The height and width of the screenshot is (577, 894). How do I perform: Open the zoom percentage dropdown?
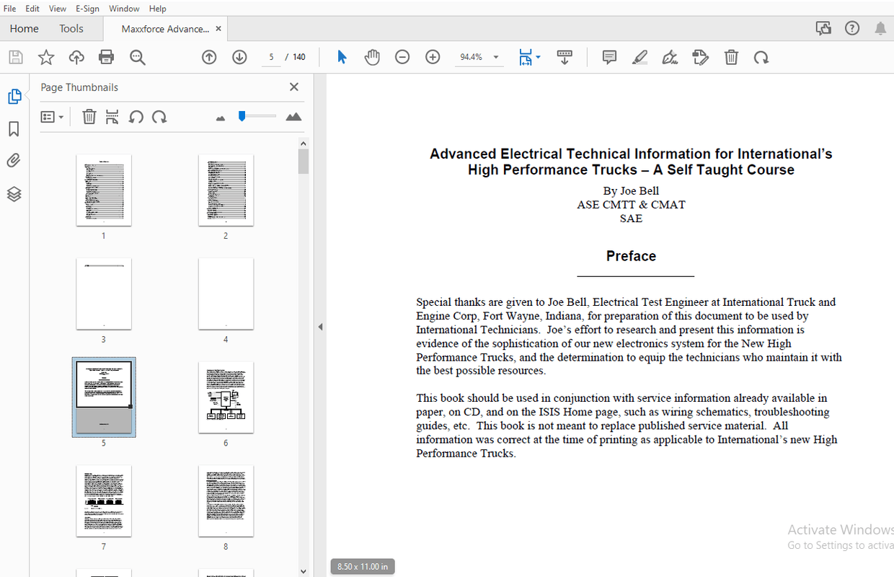pyautogui.click(x=495, y=57)
